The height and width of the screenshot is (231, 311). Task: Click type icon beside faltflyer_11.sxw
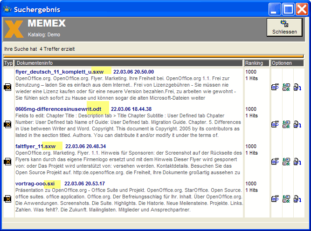(7, 162)
